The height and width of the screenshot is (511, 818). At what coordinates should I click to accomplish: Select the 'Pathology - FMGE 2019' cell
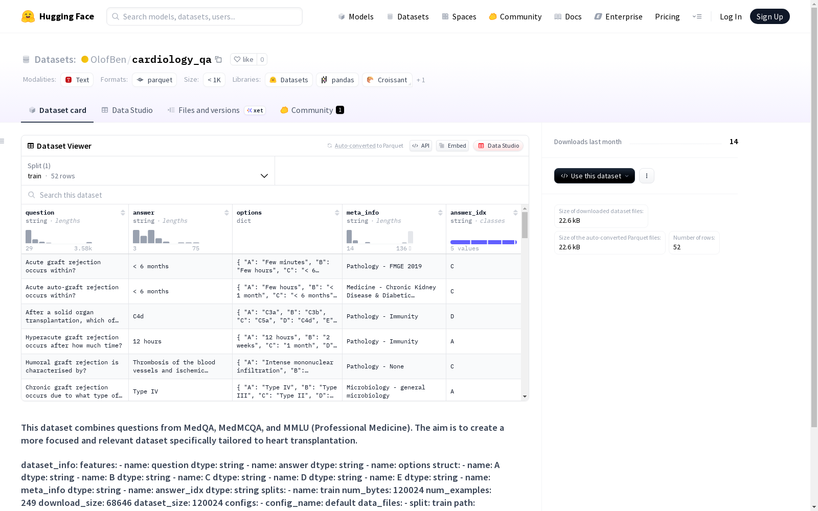click(394, 266)
